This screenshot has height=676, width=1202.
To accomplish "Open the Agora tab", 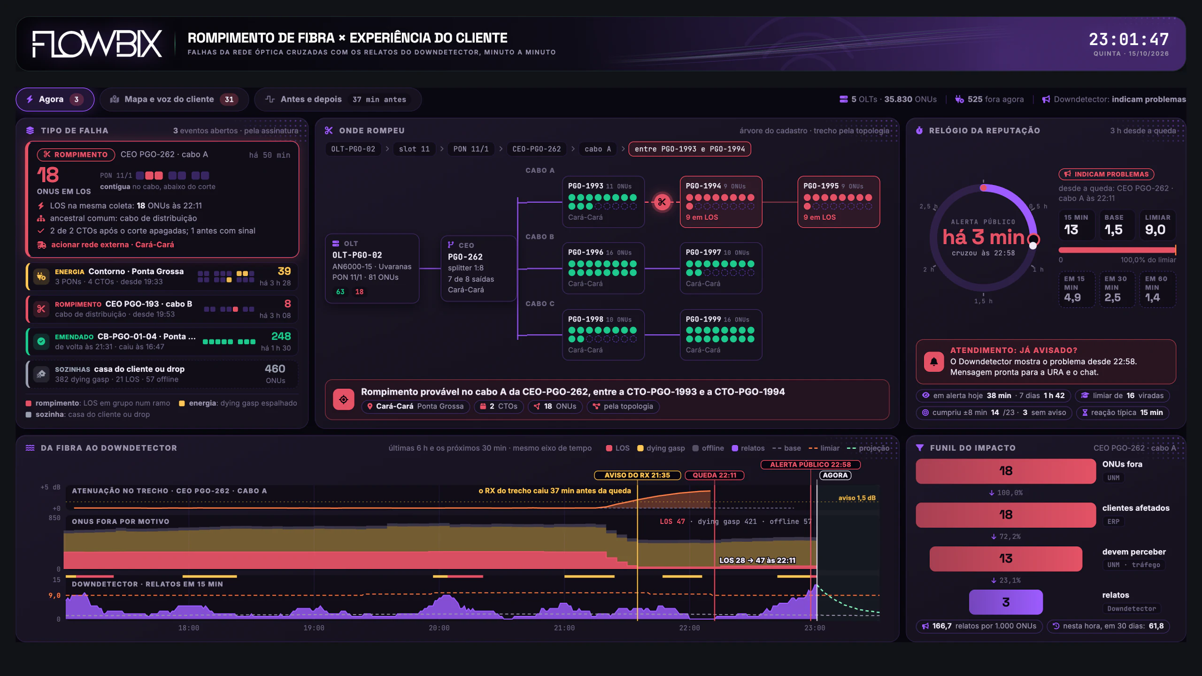I will [x=55, y=100].
